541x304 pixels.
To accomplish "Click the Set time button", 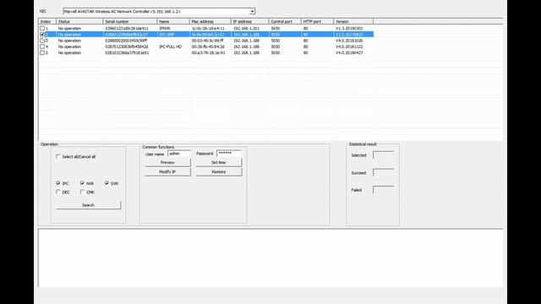I will coord(219,162).
